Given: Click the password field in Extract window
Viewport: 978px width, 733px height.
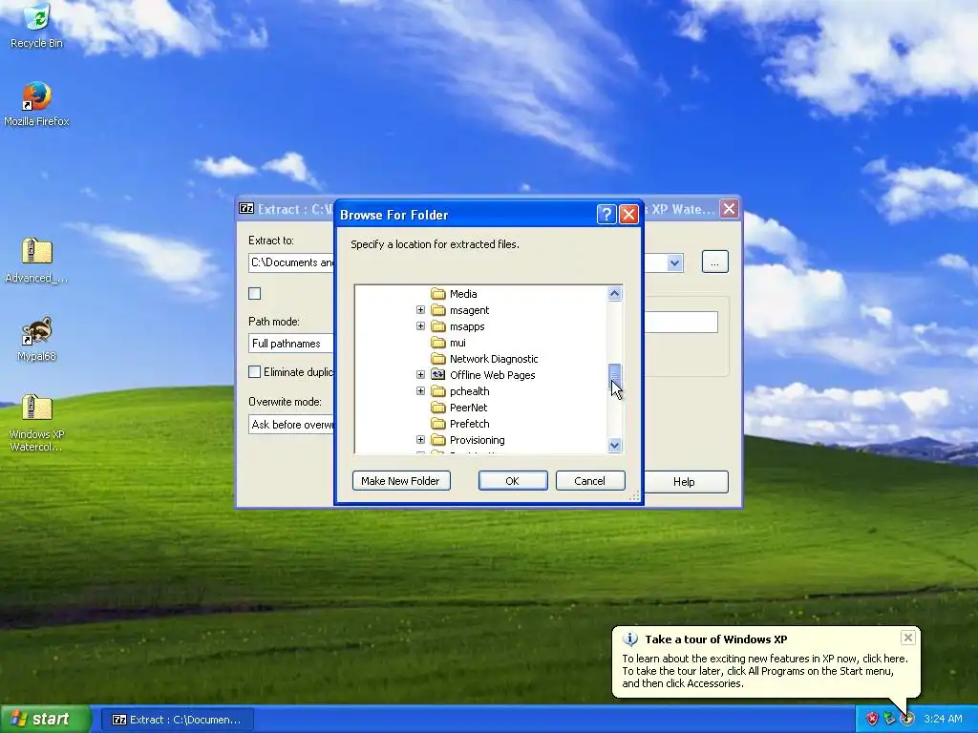Looking at the screenshot, I should pos(680,323).
